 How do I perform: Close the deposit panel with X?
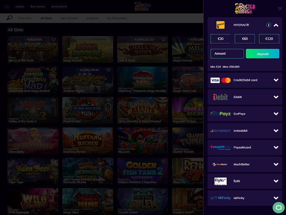tap(280, 8)
